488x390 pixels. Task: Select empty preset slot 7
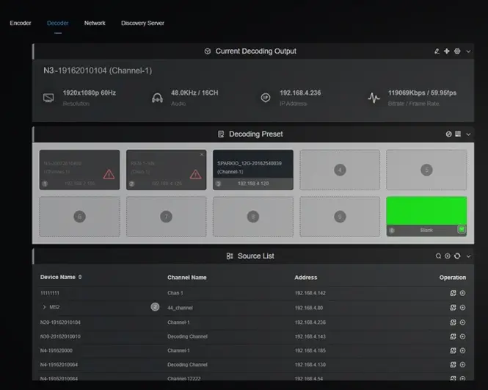(166, 217)
